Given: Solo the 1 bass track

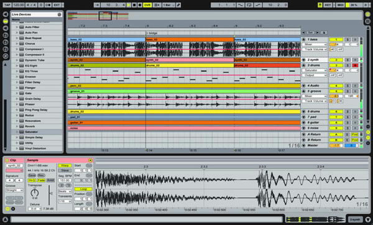Looking at the screenshot, I should pyautogui.click(x=348, y=40).
